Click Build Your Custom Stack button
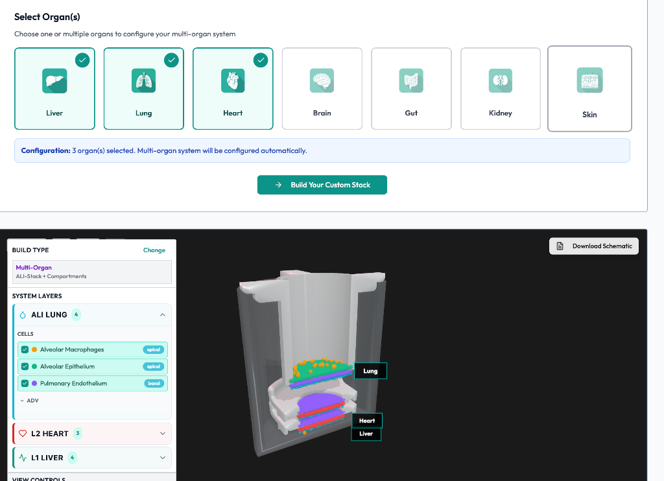The height and width of the screenshot is (481, 664). pos(322,185)
